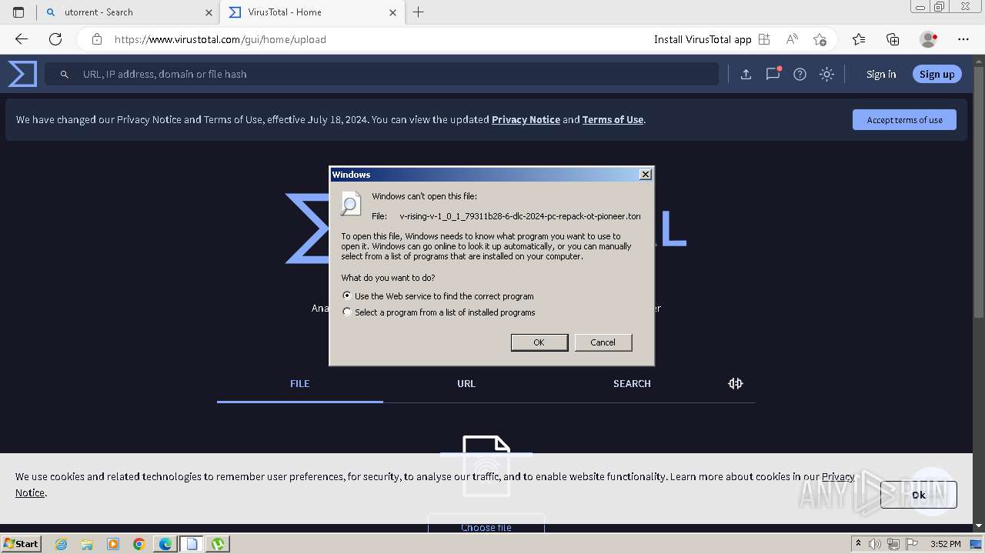Open the help question mark icon

(x=800, y=74)
